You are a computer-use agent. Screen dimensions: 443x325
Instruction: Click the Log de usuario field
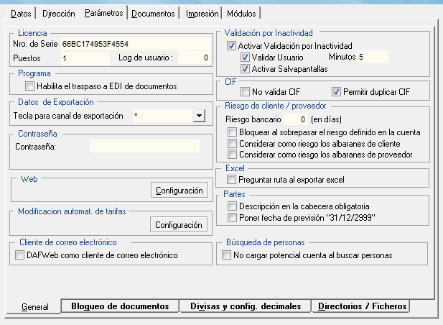pyautogui.click(x=195, y=58)
